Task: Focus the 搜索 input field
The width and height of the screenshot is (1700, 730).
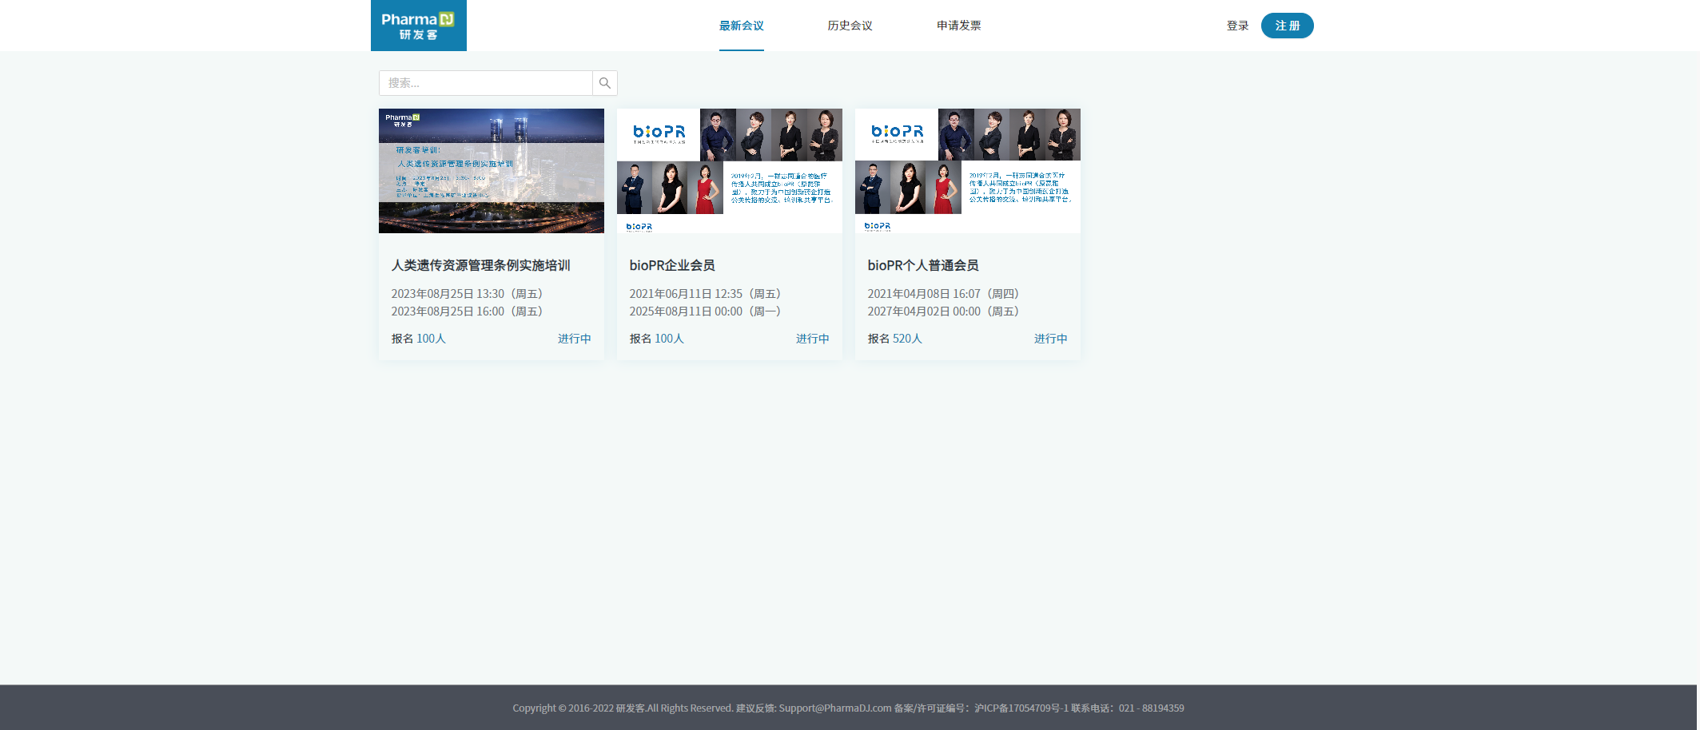Action: tap(486, 83)
